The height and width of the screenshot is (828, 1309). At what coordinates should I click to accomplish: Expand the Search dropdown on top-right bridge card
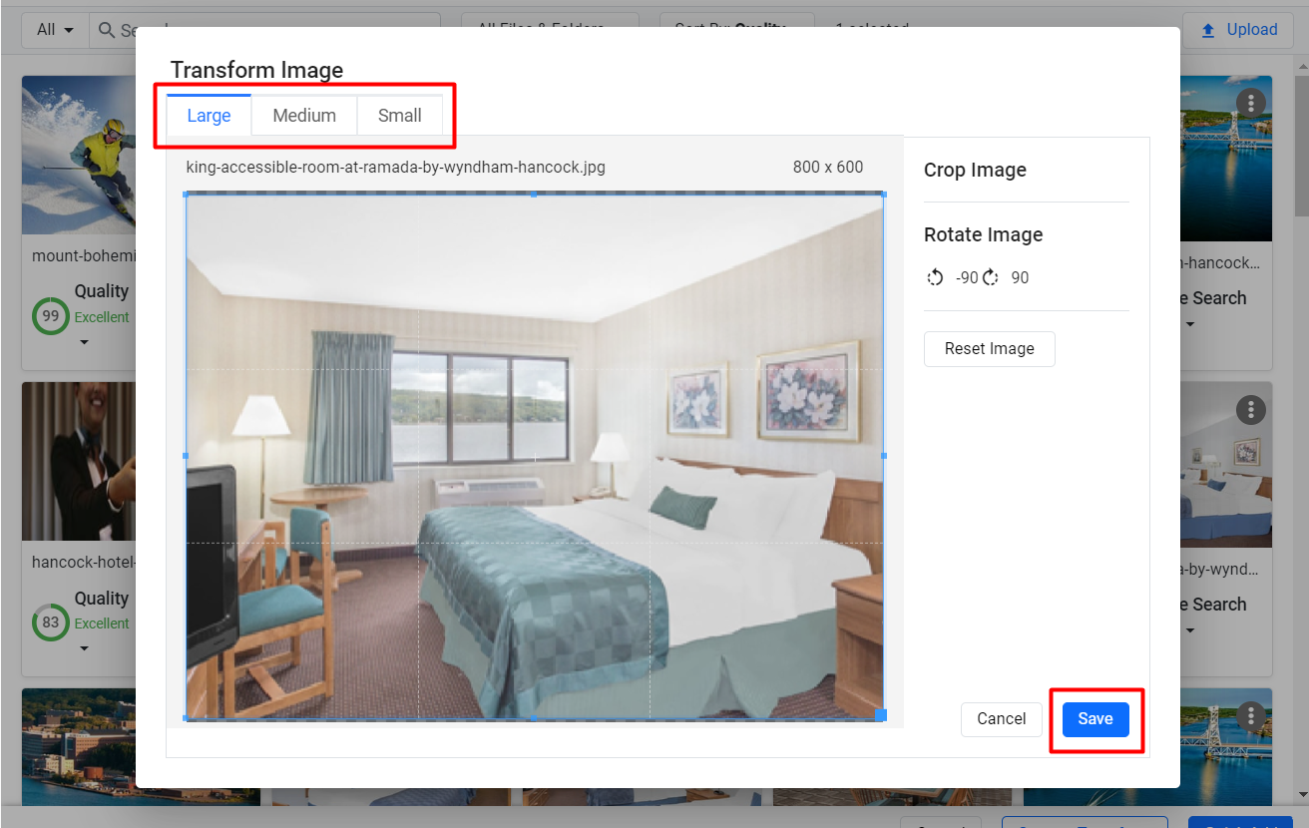point(1190,324)
